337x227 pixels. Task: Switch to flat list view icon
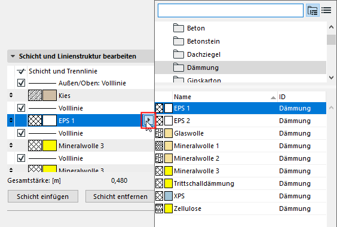pos(326,10)
